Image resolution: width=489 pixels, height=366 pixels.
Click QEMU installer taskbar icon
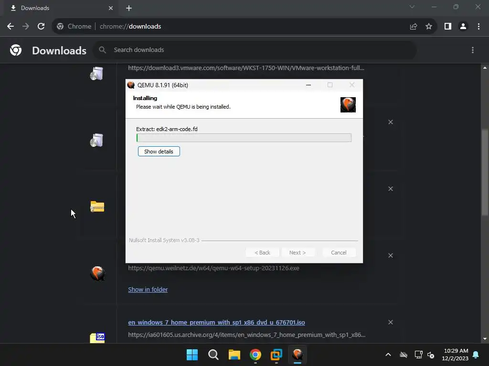(298, 355)
